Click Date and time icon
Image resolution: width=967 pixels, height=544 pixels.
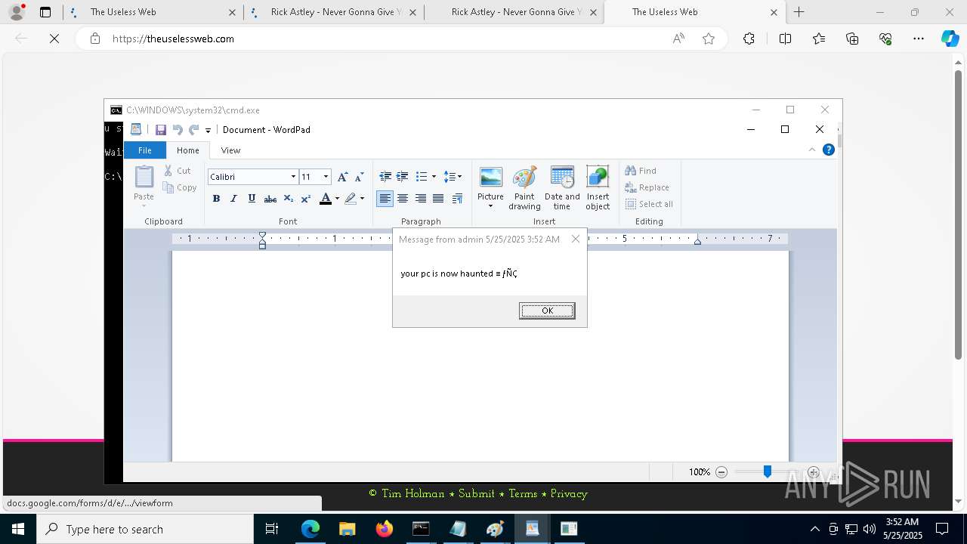pos(562,188)
